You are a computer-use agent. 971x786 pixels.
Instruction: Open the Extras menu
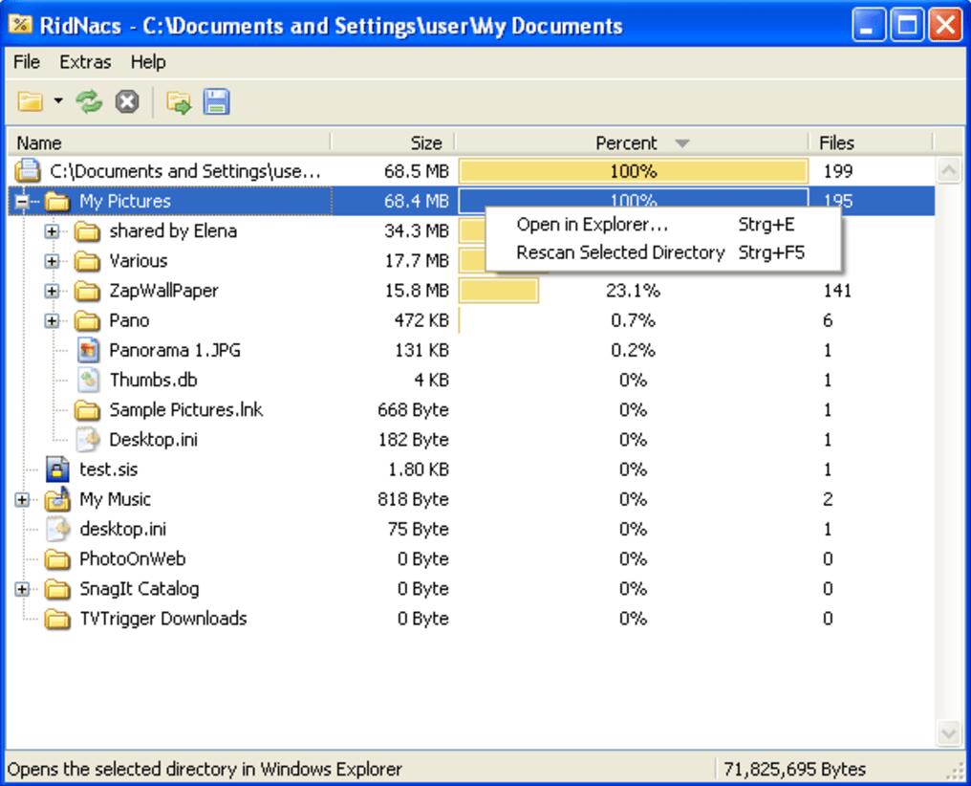point(85,62)
